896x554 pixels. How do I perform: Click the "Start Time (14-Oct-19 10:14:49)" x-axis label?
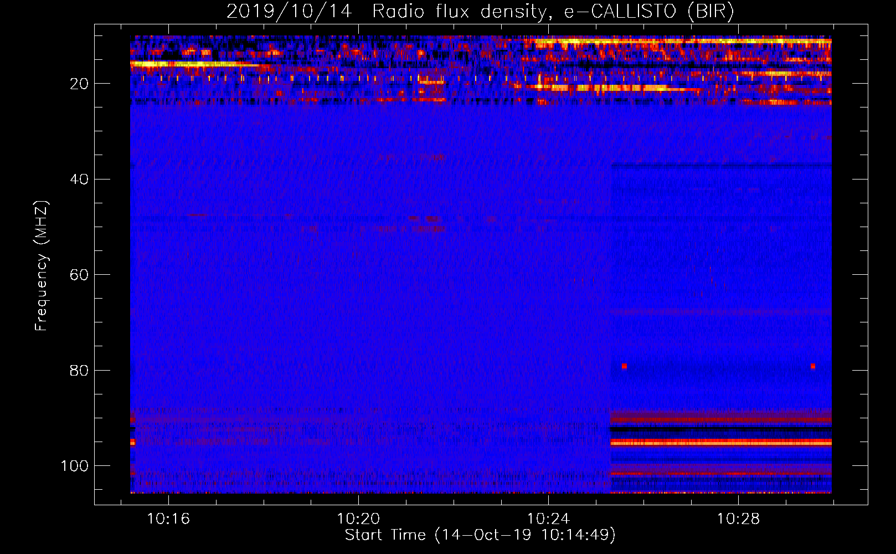(x=480, y=535)
